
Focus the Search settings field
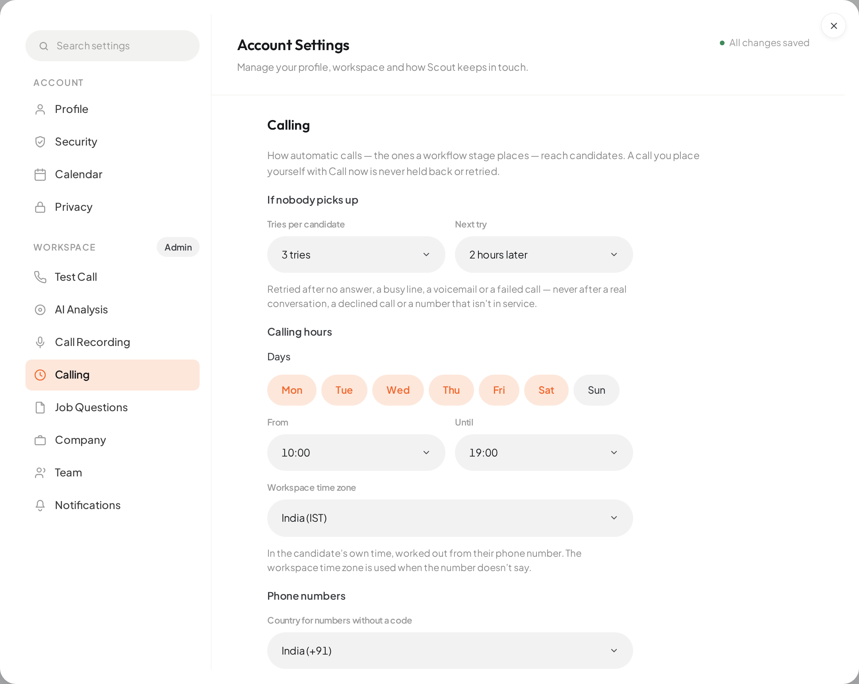[113, 46]
